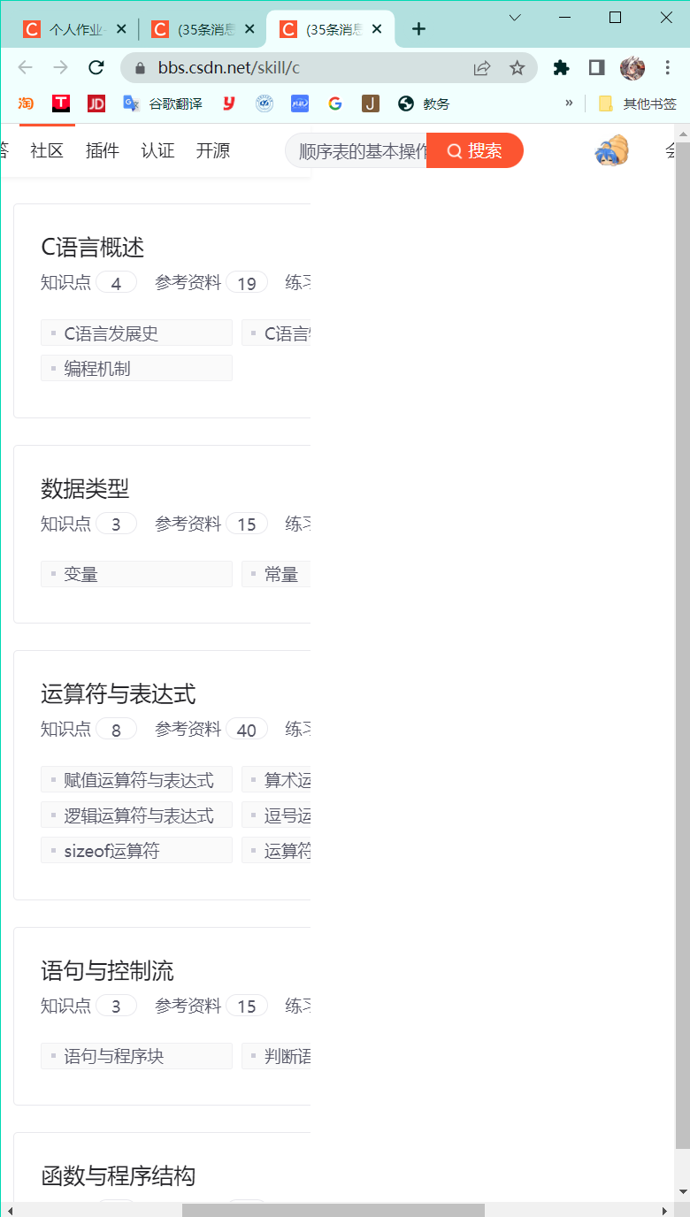Reload the current page

coord(96,68)
